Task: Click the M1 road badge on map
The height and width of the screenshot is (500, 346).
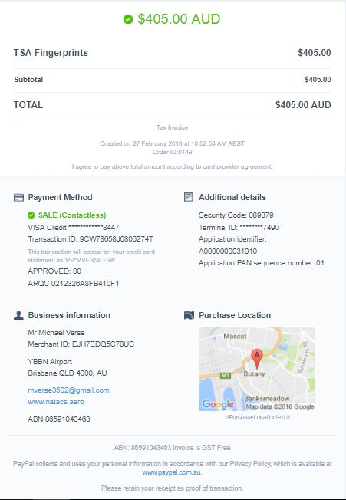Action: (x=226, y=375)
